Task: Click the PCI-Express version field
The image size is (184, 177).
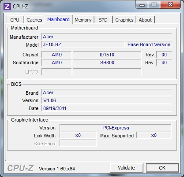Action: click(116, 128)
